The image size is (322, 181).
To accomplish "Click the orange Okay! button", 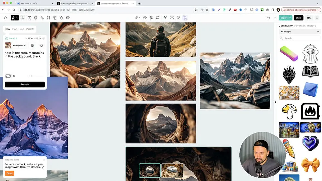I will (x=9, y=173).
